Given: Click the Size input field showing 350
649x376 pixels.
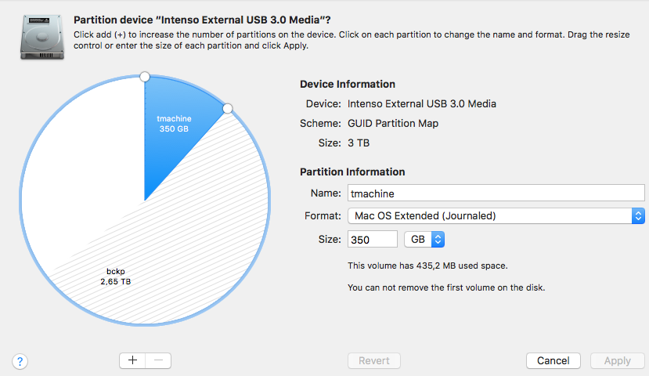Looking at the screenshot, I should pos(372,239).
